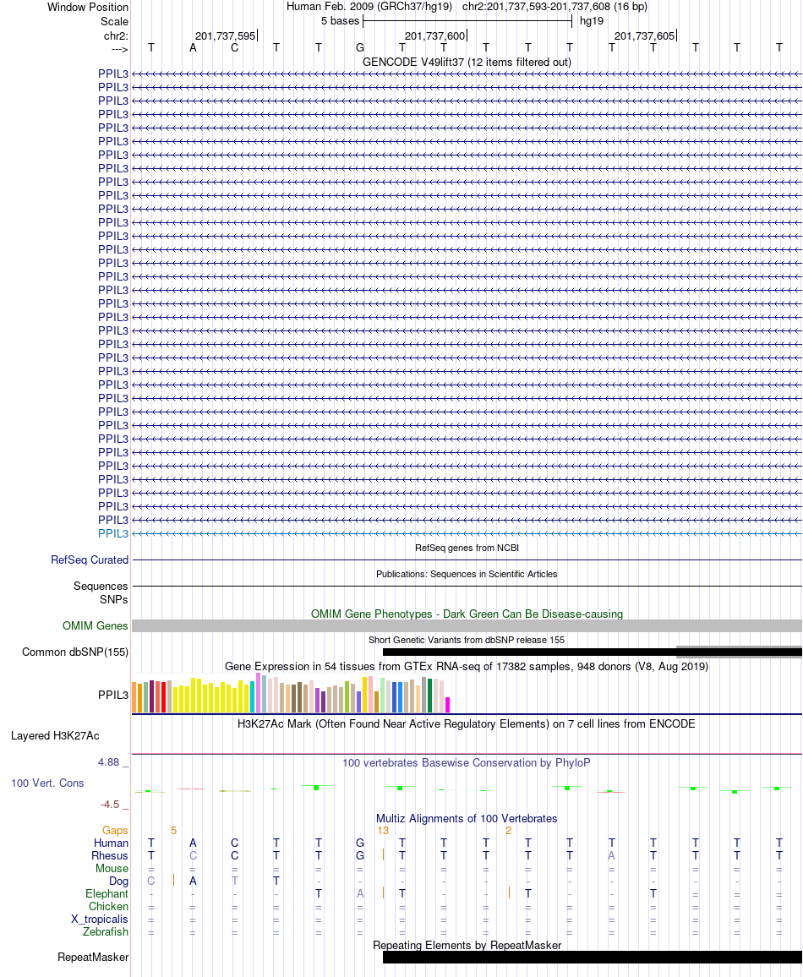
Task: Click the Short Genetic Variants from dbSNP title
Action: 467,641
